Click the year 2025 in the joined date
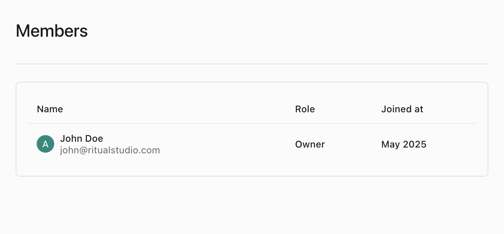 click(x=415, y=144)
